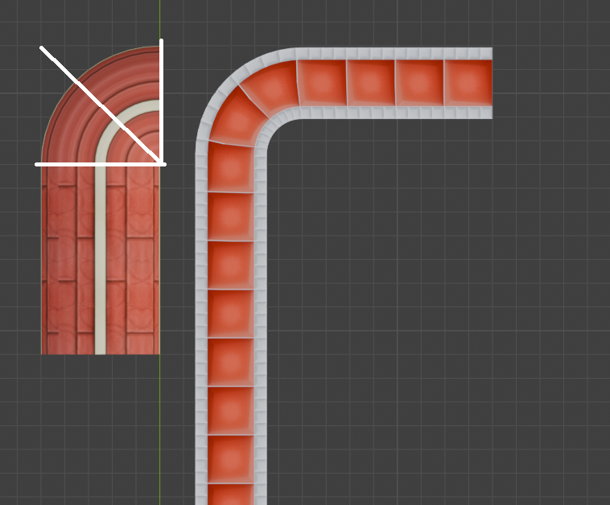This screenshot has width=610, height=505.
Task: Click the gray right curb of the vertical road
Action: tap(261, 322)
